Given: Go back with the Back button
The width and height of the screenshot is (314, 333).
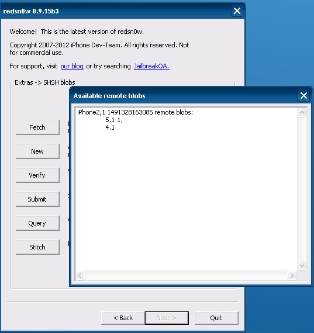Looking at the screenshot, I should point(123,318).
